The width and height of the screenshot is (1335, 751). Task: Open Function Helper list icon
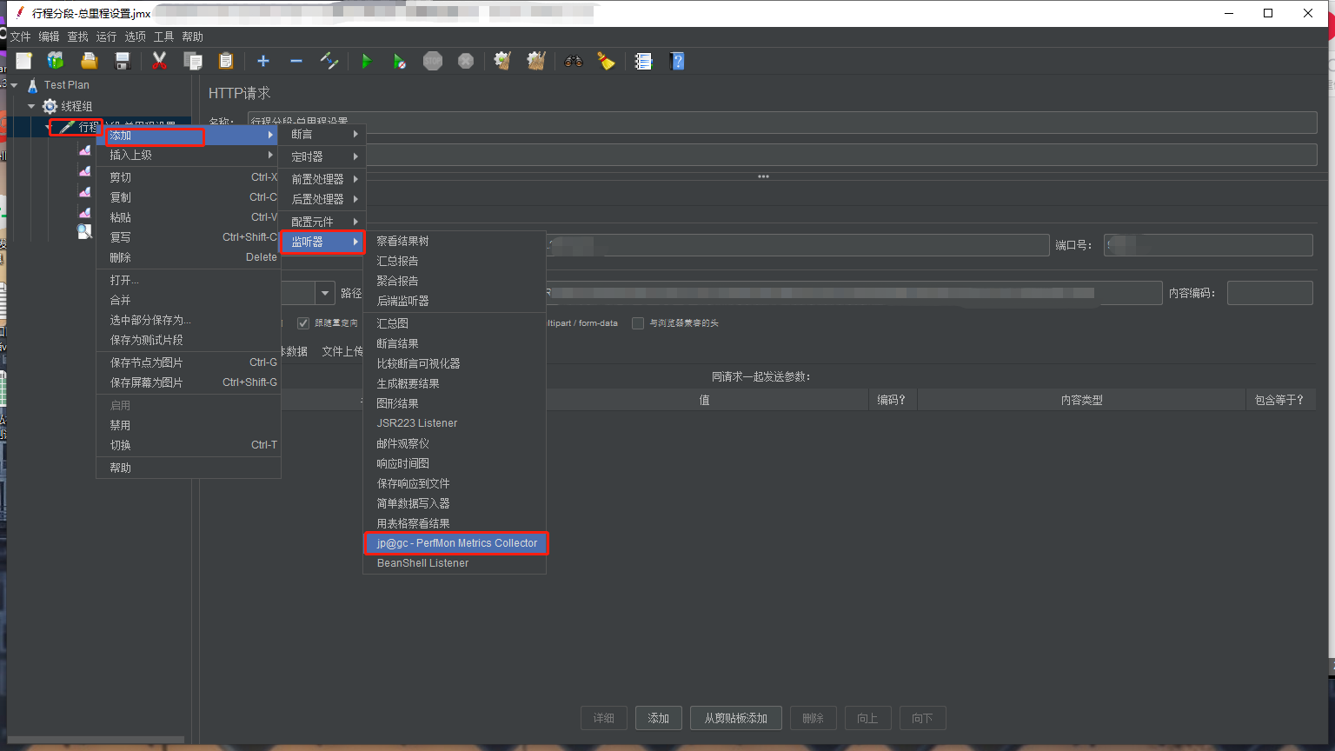[x=643, y=61]
